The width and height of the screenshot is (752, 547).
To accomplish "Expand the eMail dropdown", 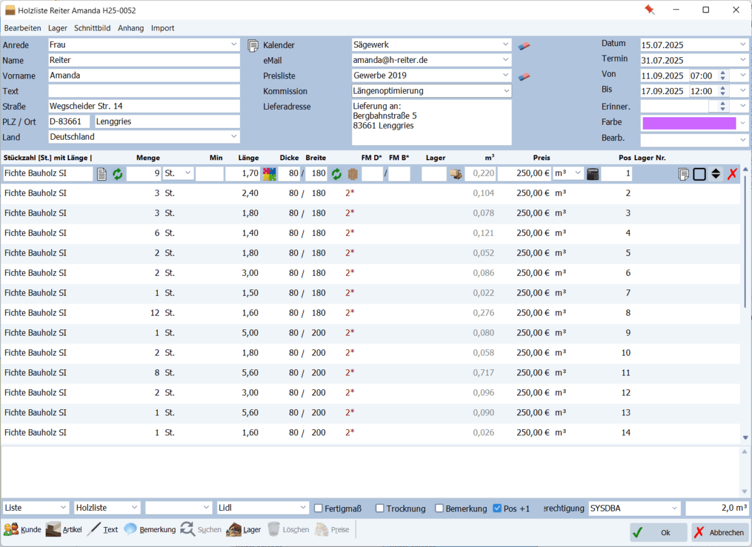I will click(x=506, y=60).
